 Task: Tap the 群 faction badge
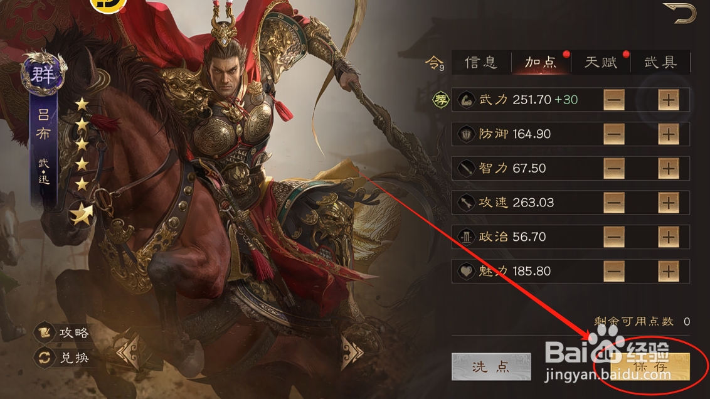tap(43, 73)
